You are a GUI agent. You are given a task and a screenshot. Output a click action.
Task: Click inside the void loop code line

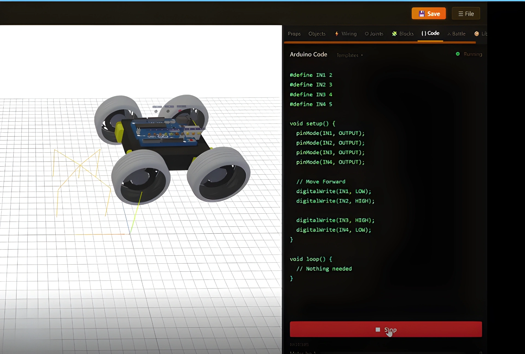tap(311, 259)
